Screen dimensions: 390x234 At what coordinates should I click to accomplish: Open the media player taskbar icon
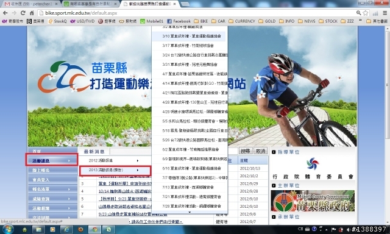[x=52, y=229]
